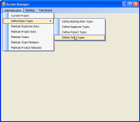Select Define Team Types submenu entry
The height and width of the screenshot is (122, 140).
(x=80, y=38)
